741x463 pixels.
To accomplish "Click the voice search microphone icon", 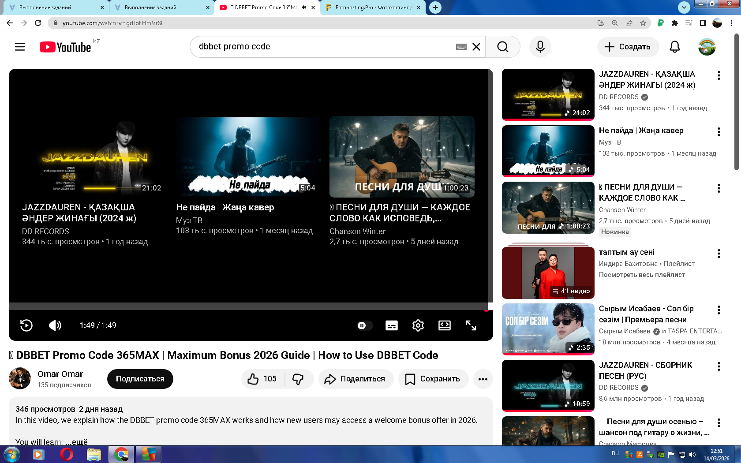I will click(x=540, y=47).
